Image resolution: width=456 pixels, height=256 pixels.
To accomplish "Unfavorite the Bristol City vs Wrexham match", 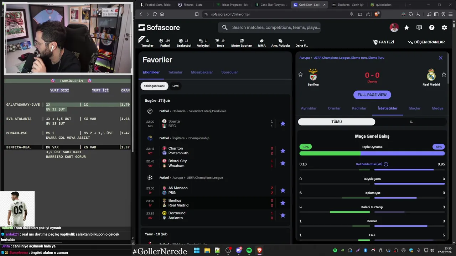I will click(x=283, y=163).
